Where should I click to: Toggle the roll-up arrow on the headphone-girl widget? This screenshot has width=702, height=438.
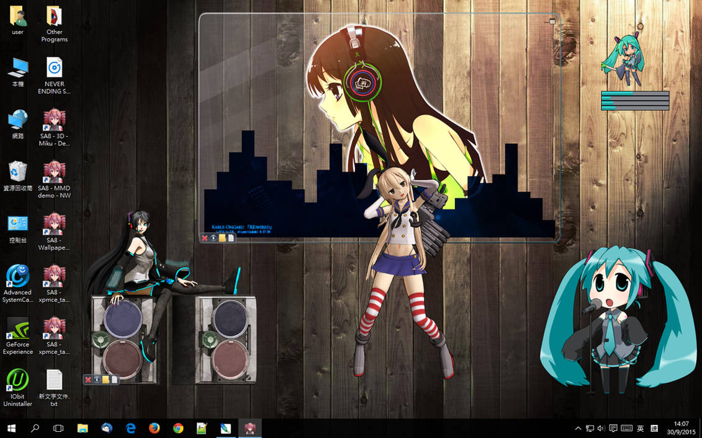213,239
